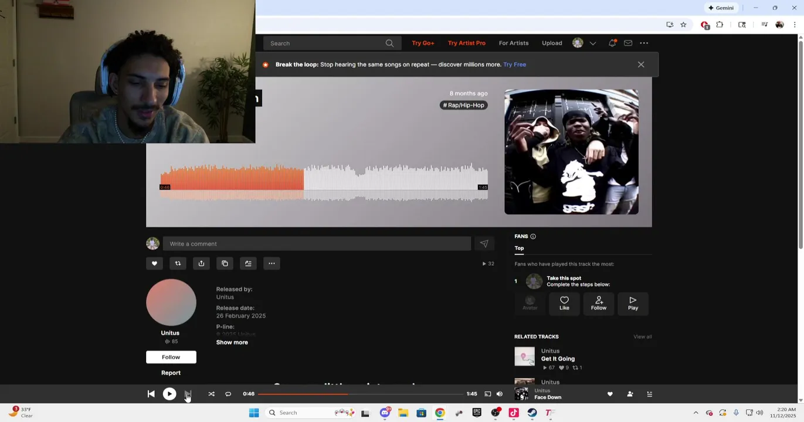Expand the profile dropdown chevron
This screenshot has width=804, height=422.
tap(593, 43)
